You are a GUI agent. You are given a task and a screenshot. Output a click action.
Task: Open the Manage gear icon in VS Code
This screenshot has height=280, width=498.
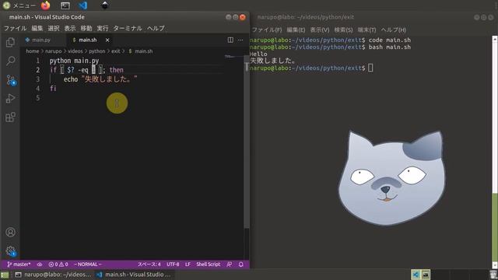[11, 250]
